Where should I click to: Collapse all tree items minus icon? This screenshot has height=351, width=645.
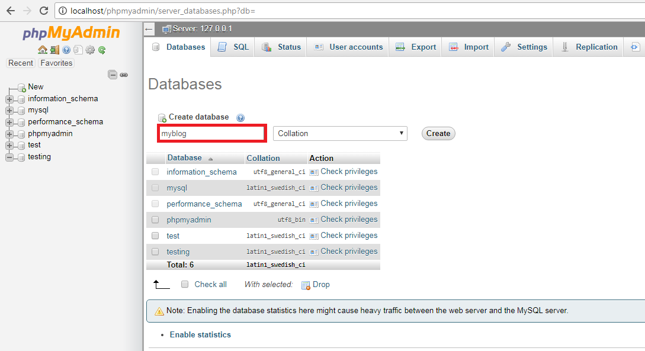coord(113,75)
